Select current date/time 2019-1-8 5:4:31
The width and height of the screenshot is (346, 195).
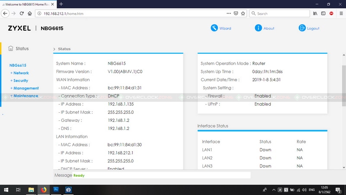[x=266, y=80]
